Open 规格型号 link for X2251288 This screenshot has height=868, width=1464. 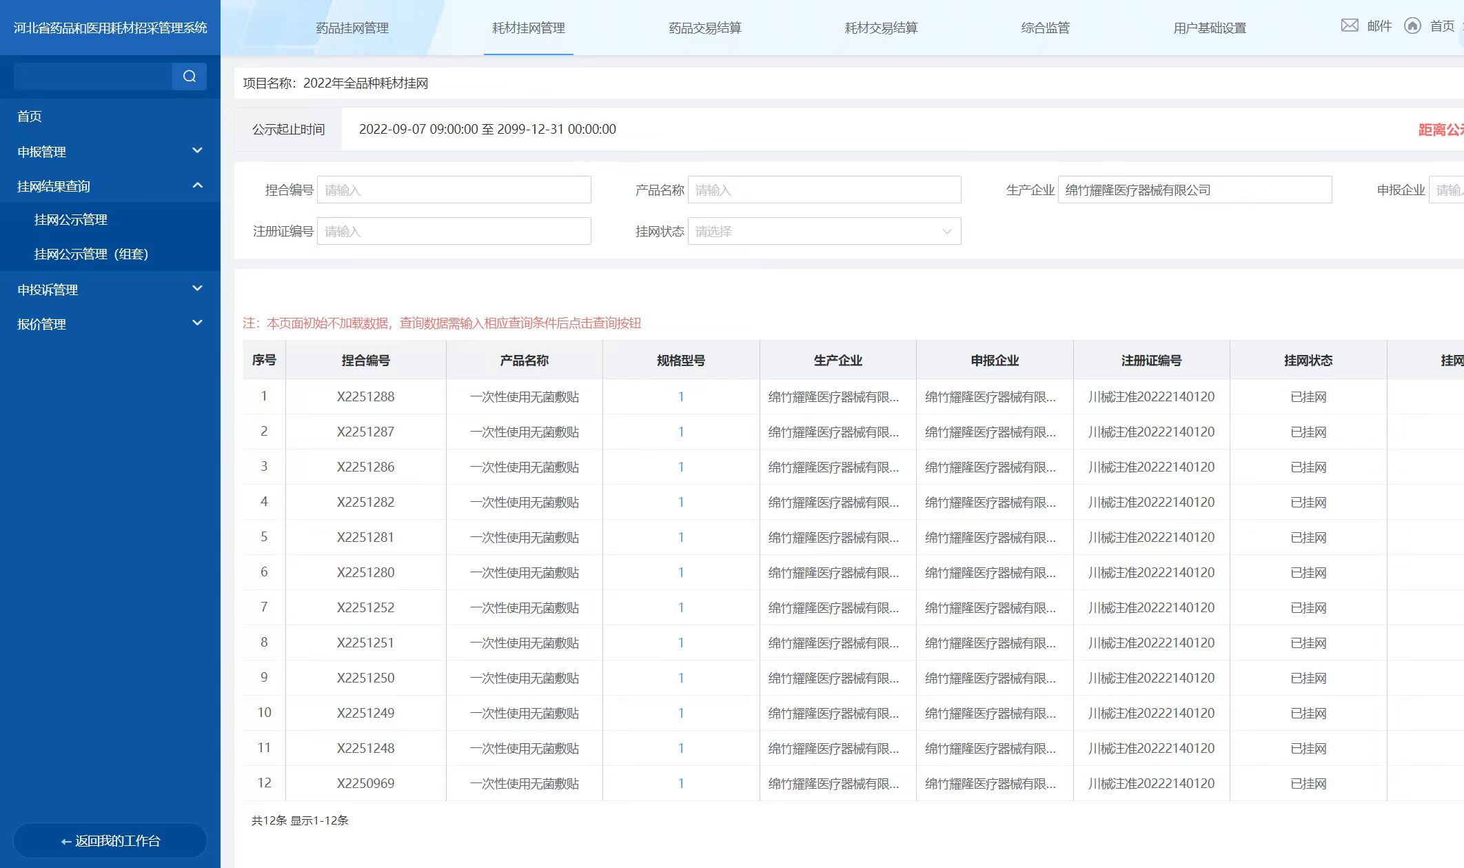point(681,396)
